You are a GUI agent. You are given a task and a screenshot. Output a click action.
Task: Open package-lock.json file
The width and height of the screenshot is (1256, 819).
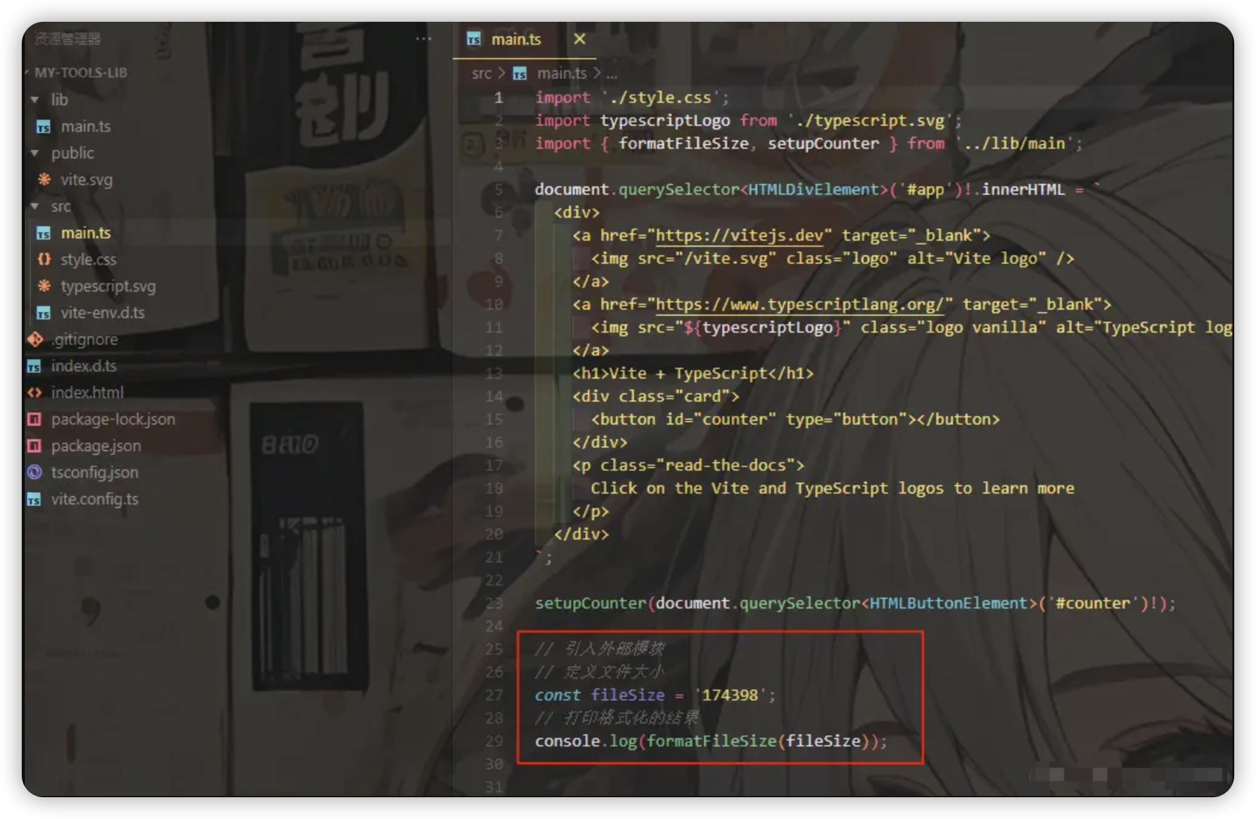(x=113, y=419)
